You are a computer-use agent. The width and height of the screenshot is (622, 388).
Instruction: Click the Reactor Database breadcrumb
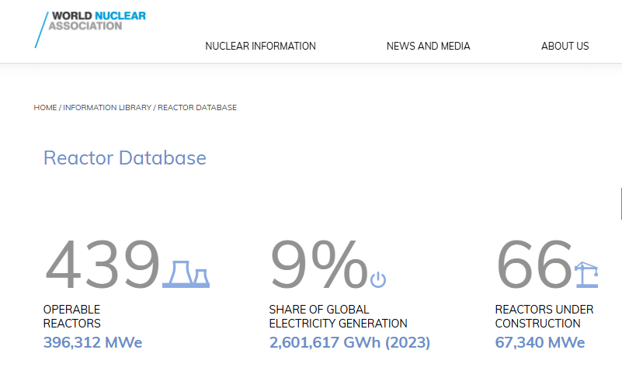(197, 107)
